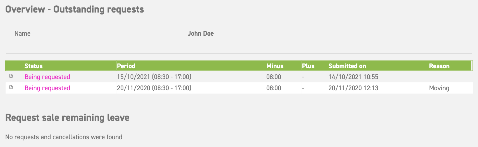This screenshot has width=478, height=147.
Task: Select the Plus column header
Action: coord(308,66)
